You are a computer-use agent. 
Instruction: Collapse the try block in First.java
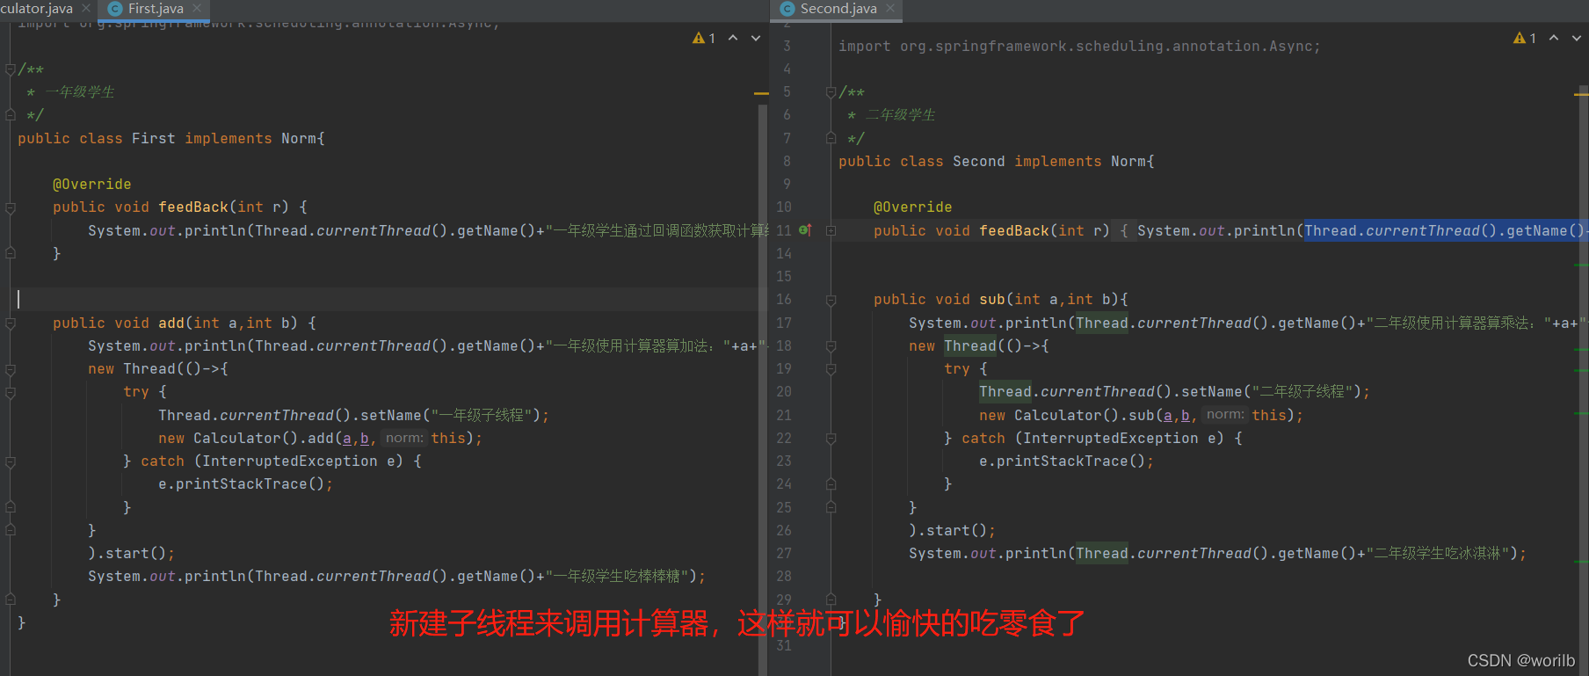tap(11, 392)
